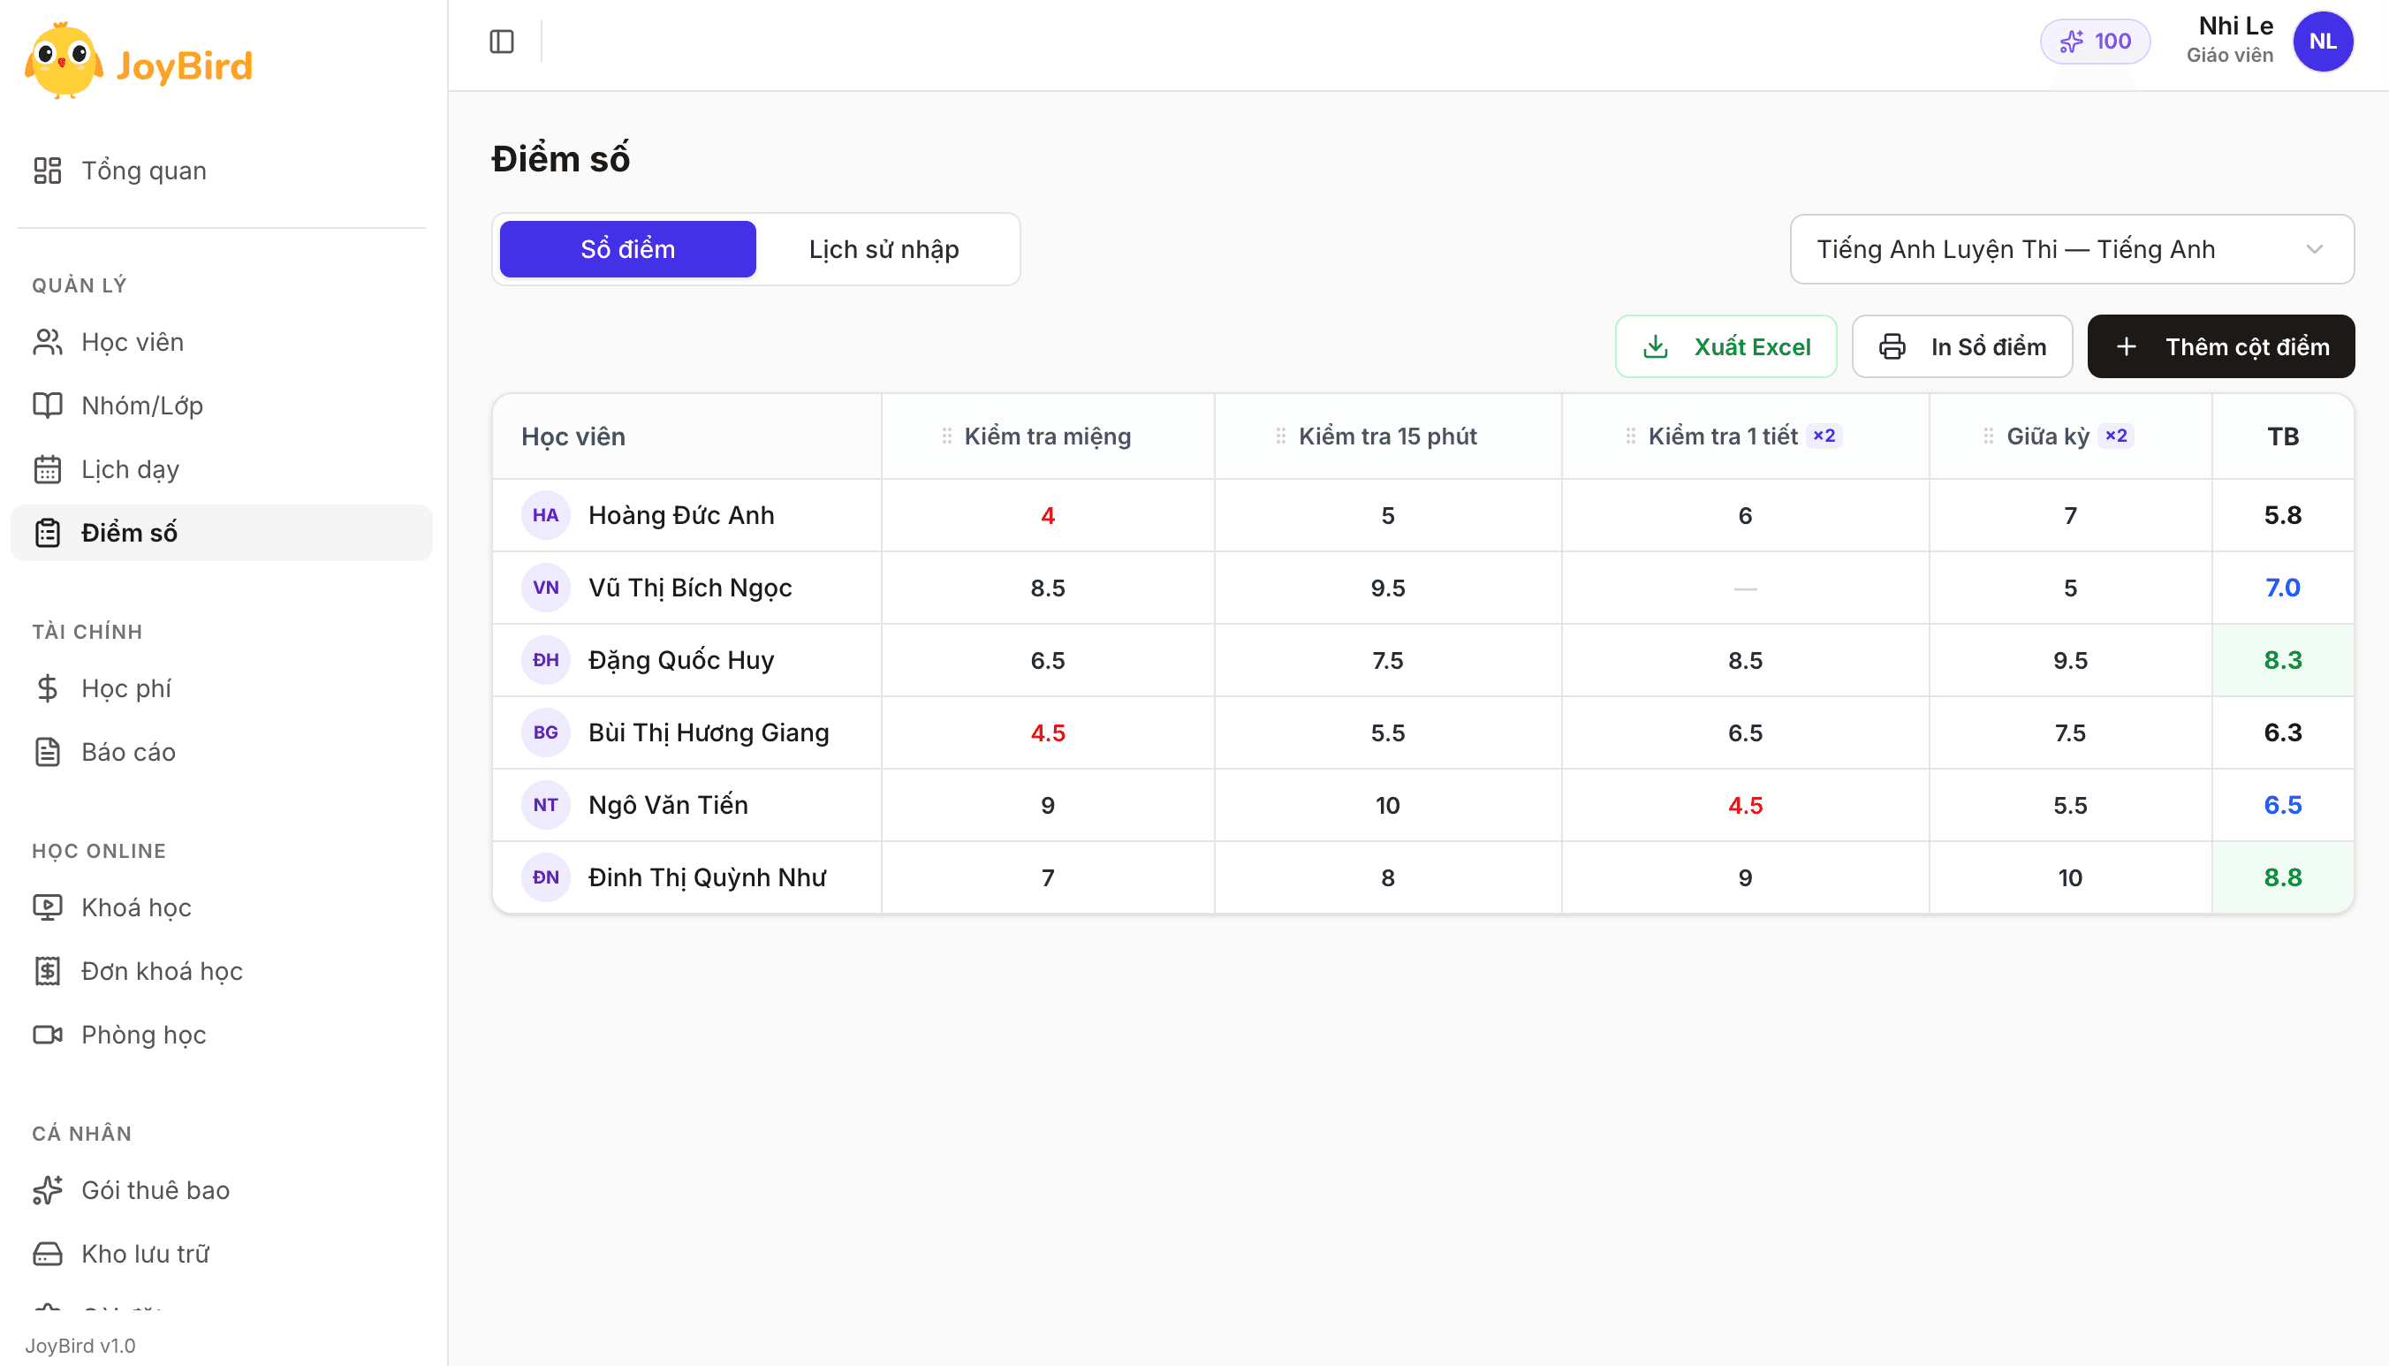
Task: Click the 100 credits sparkle badge
Action: (x=2095, y=42)
